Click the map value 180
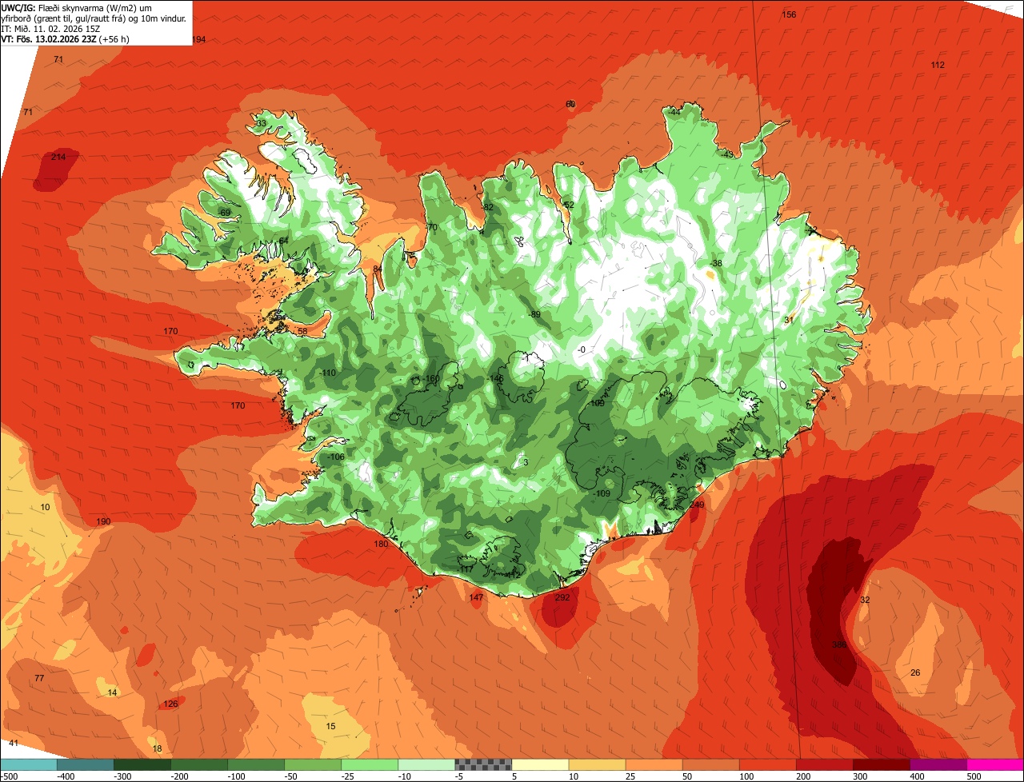Image resolution: width=1024 pixels, height=782 pixels. (x=381, y=545)
